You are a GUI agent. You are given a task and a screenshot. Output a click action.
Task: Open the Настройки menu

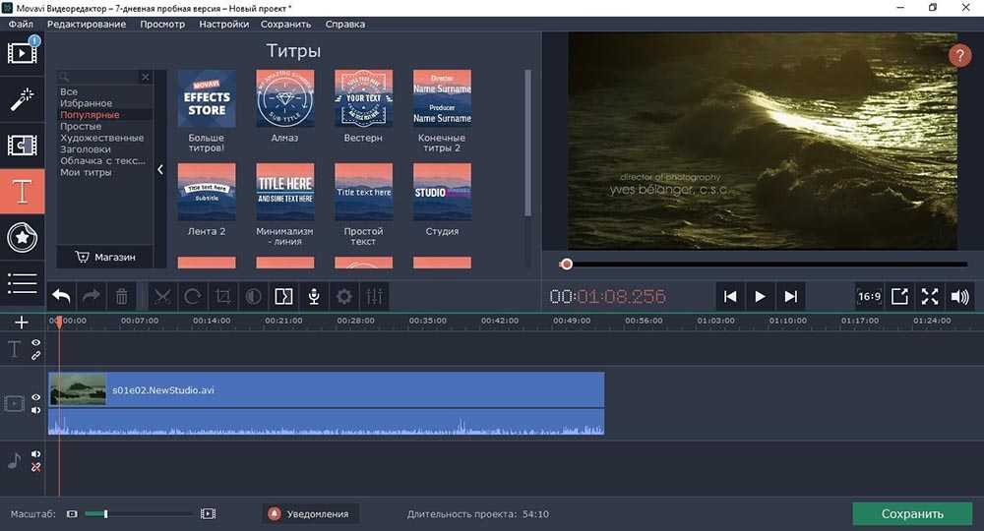coord(222,24)
